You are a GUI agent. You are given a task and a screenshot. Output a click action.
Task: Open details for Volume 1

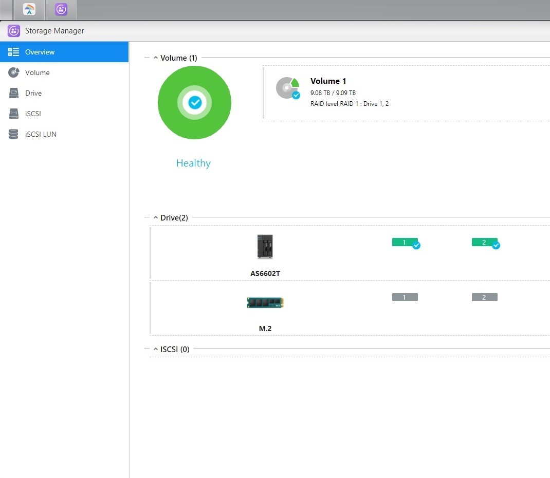pos(328,81)
